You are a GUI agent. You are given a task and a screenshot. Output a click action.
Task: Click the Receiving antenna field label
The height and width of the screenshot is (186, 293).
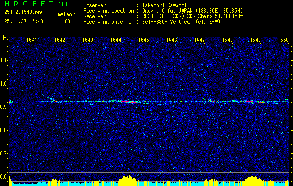(107, 22)
